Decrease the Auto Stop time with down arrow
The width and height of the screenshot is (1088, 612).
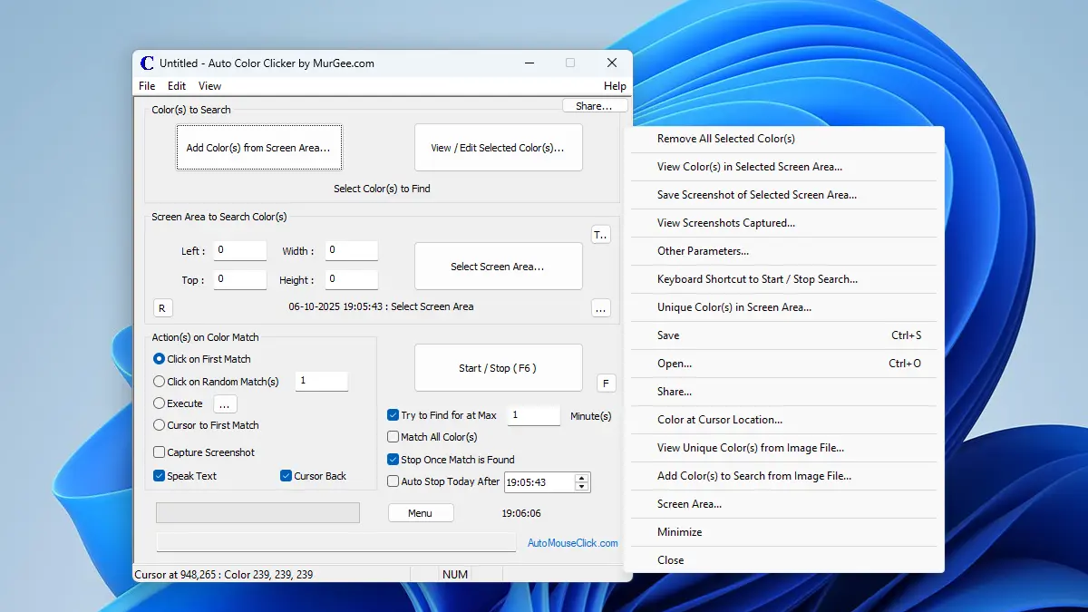pyautogui.click(x=581, y=487)
